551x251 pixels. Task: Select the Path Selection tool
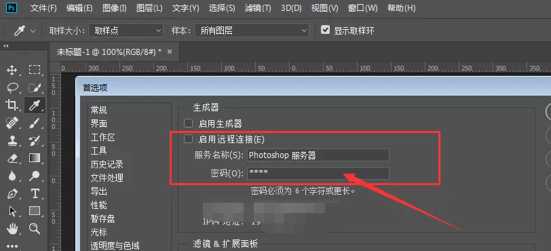click(x=12, y=211)
